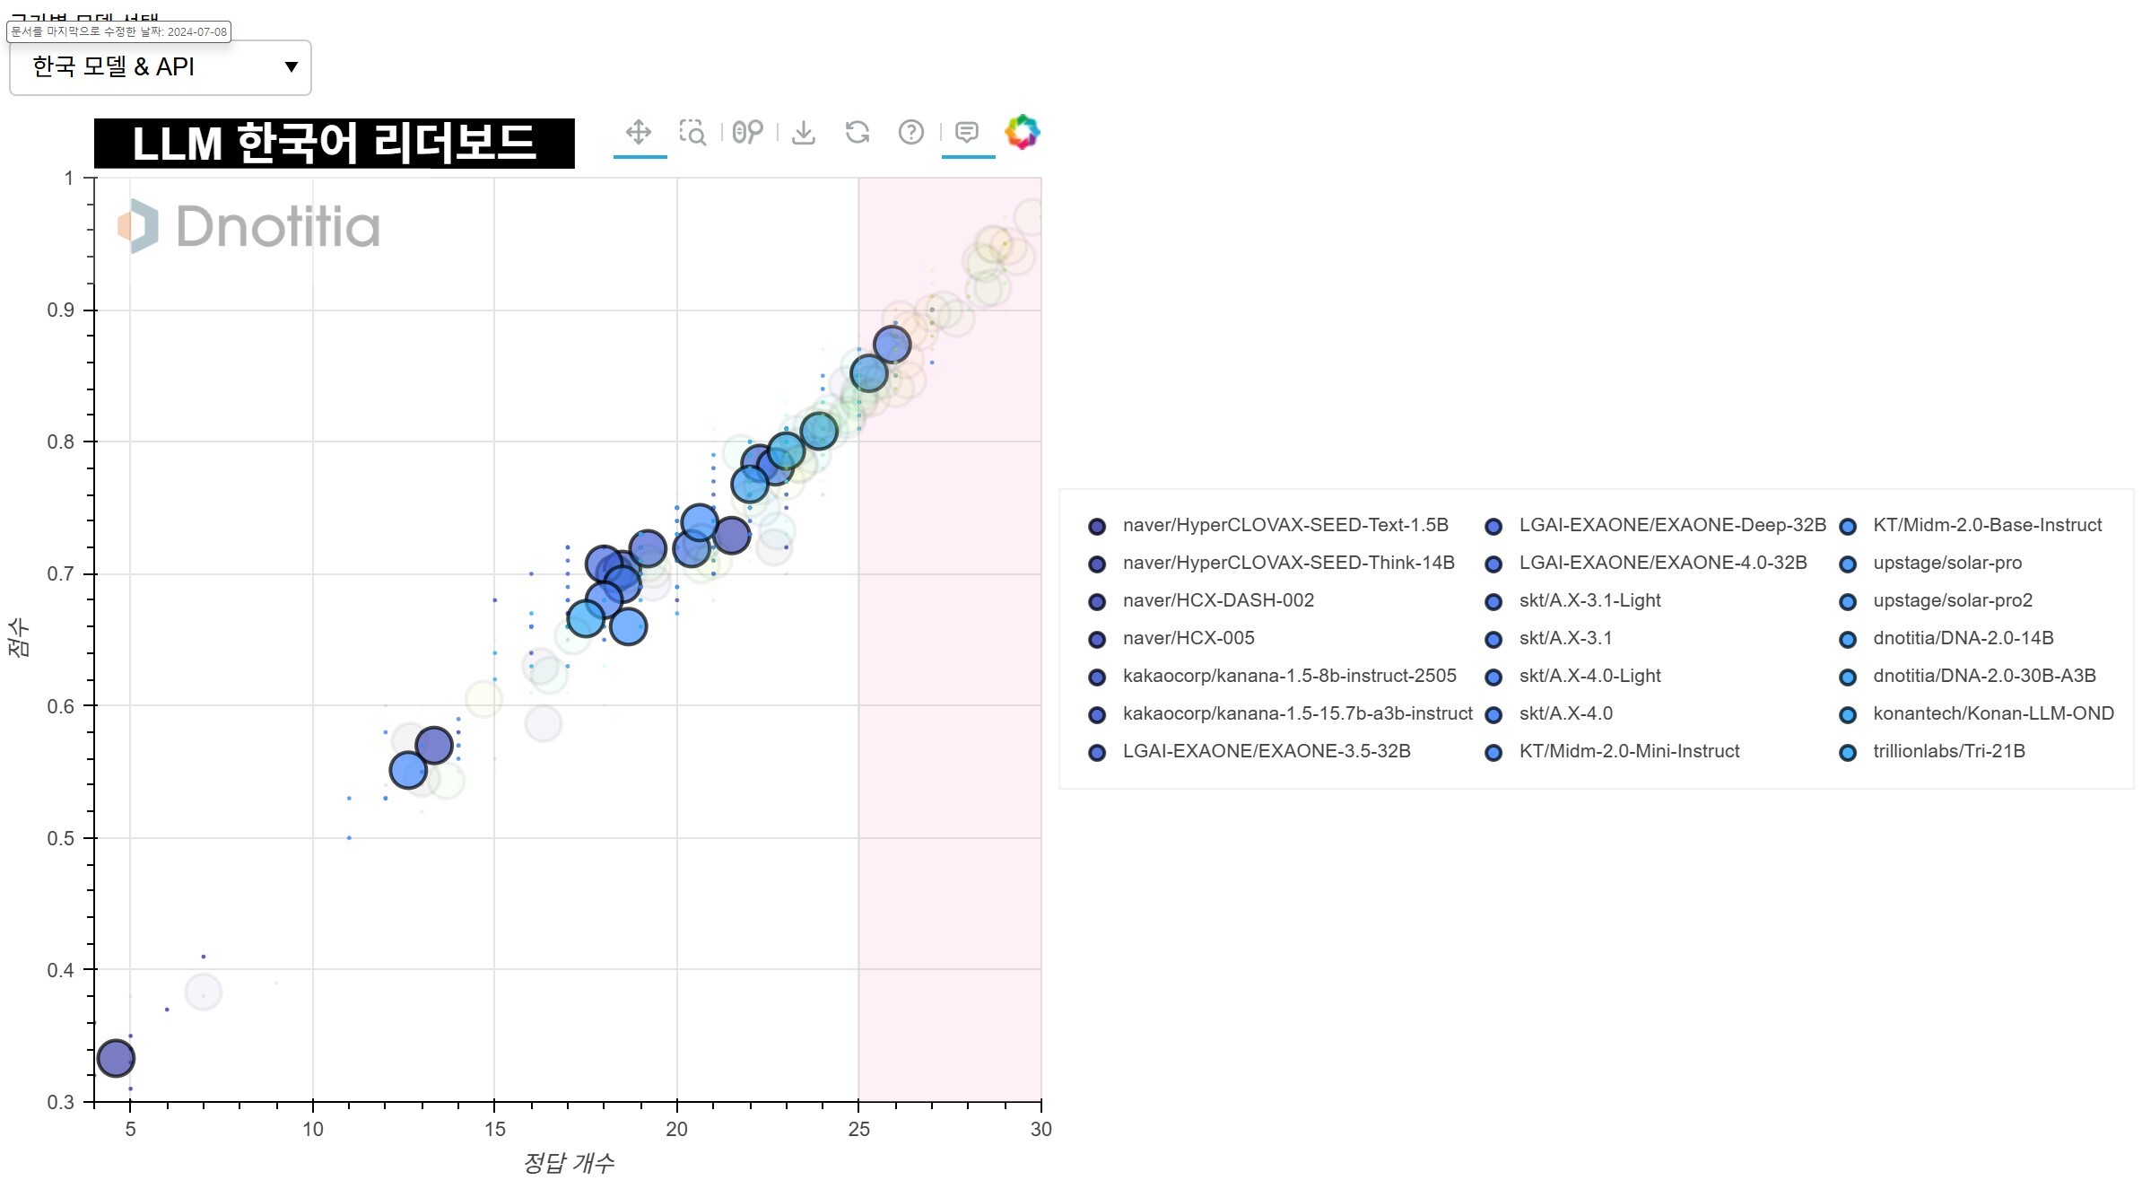The width and height of the screenshot is (2142, 1189).
Task: Click the trillionlabs/Tri-21B legend label
Action: (1948, 752)
